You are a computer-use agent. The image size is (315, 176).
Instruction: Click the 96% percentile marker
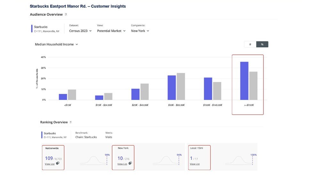point(179,155)
